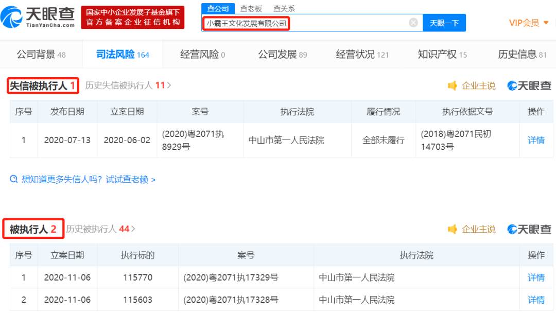Open the 公司发展 89 tab
Screen dimensions: 556x313
pyautogui.click(x=283, y=54)
